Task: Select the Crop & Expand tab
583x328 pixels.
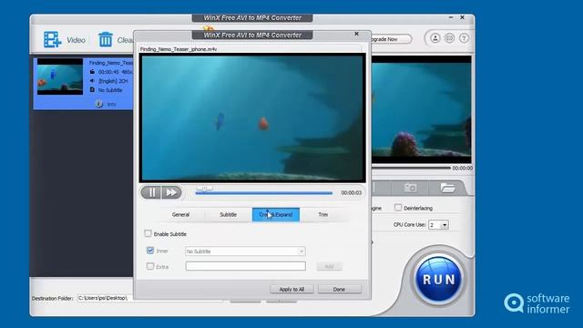Action: coord(275,215)
